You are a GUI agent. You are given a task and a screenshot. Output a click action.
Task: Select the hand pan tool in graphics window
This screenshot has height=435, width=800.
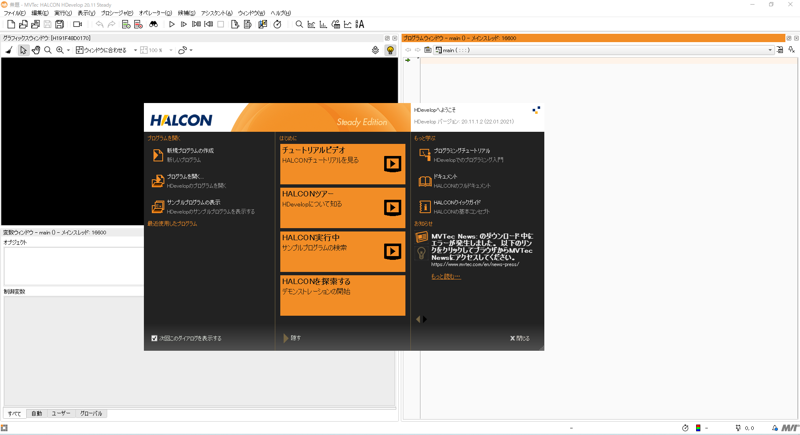[x=35, y=50]
